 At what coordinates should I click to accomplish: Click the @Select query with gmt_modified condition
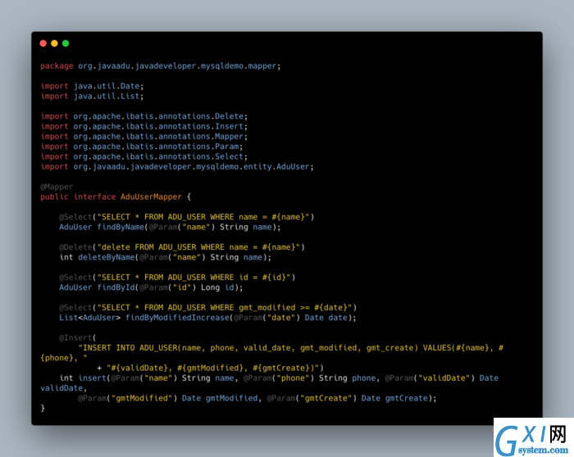(x=208, y=307)
